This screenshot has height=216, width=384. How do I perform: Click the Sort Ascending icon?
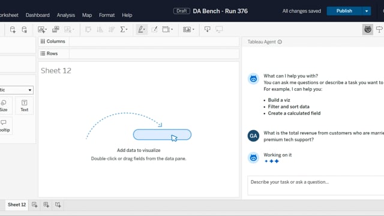100,29
